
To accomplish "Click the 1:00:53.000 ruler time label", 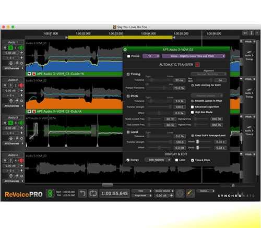I will (x=116, y=33).
